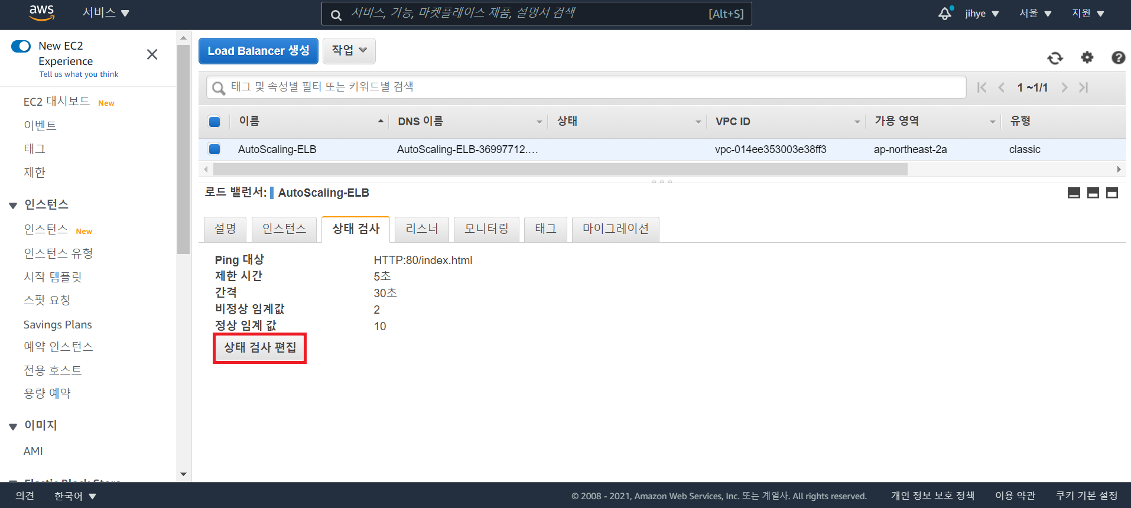Viewport: 1131px width, 508px height.
Task: Open the jihye account dropdown
Action: (x=981, y=13)
